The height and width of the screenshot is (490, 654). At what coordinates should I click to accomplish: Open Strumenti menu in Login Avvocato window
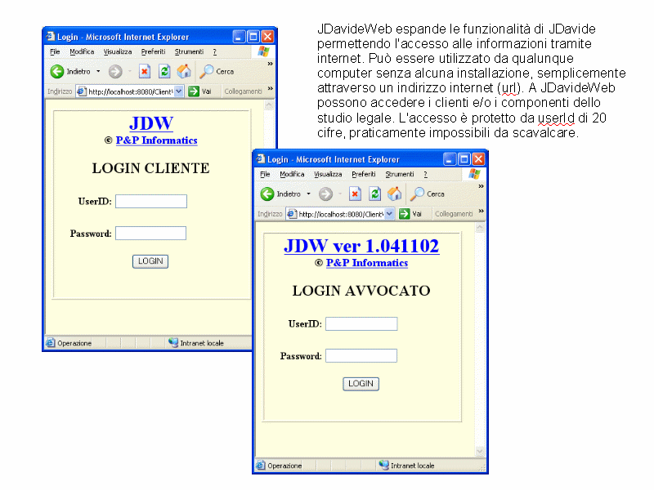point(400,174)
